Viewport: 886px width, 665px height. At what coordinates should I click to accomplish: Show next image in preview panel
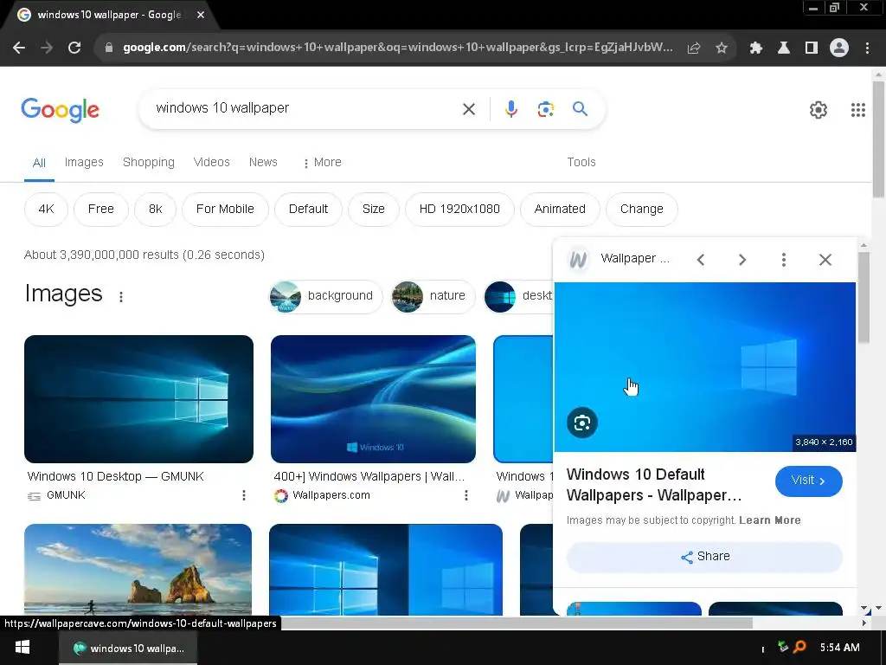742,260
